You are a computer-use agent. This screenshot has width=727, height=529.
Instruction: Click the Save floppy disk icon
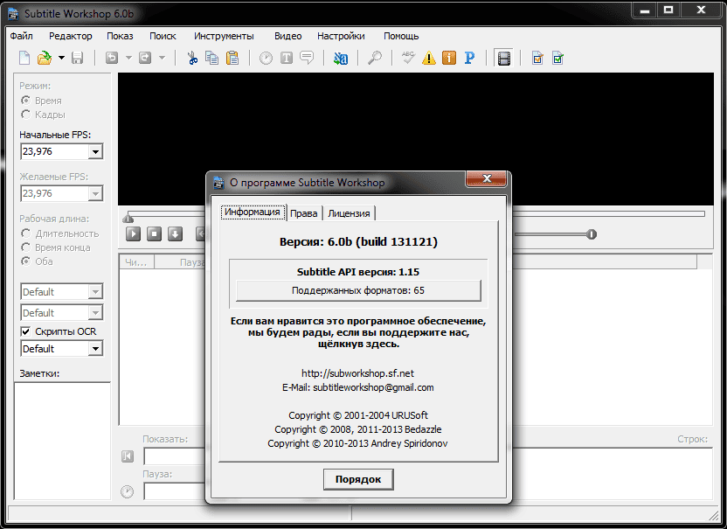coord(78,58)
